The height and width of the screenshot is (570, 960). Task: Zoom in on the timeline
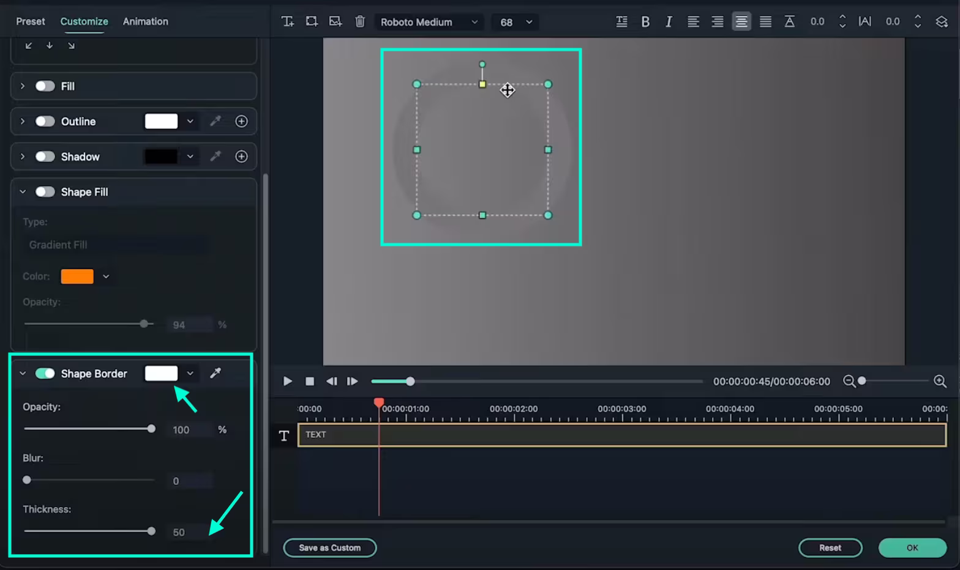(x=940, y=381)
